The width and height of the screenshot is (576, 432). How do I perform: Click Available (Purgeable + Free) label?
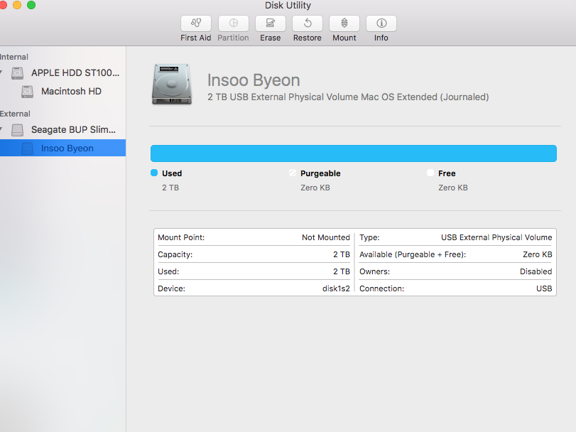[413, 254]
